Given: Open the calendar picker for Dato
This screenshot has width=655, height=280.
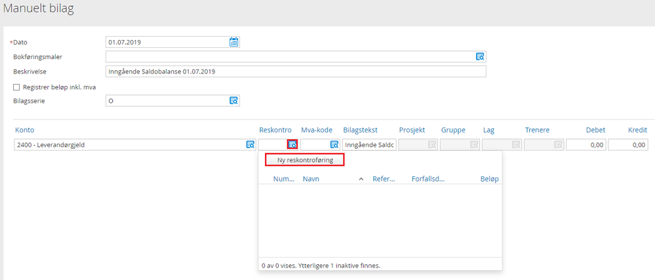Looking at the screenshot, I should coord(233,42).
